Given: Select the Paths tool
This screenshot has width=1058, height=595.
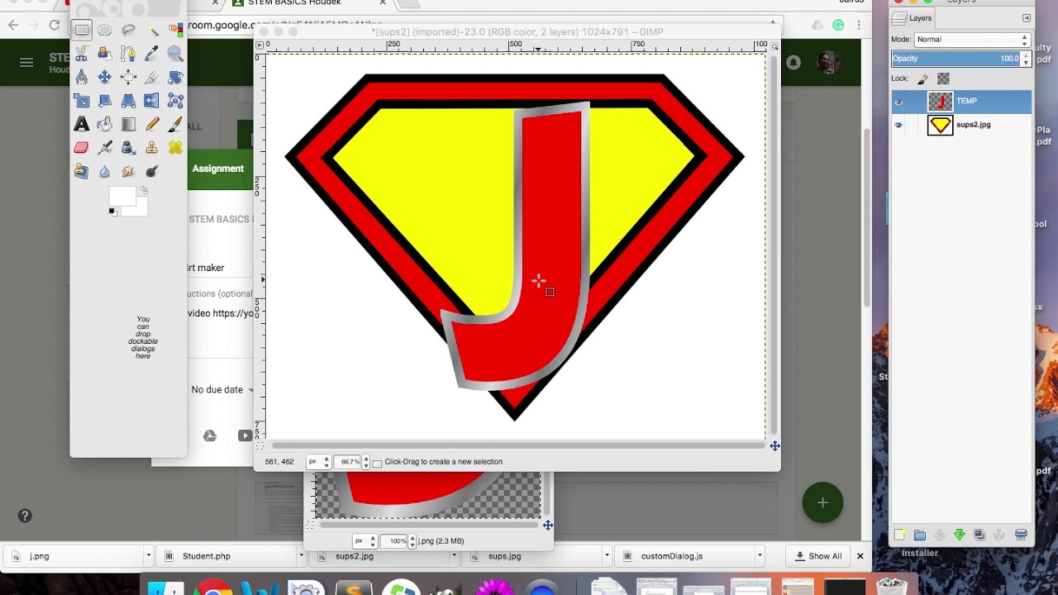Looking at the screenshot, I should tap(128, 54).
